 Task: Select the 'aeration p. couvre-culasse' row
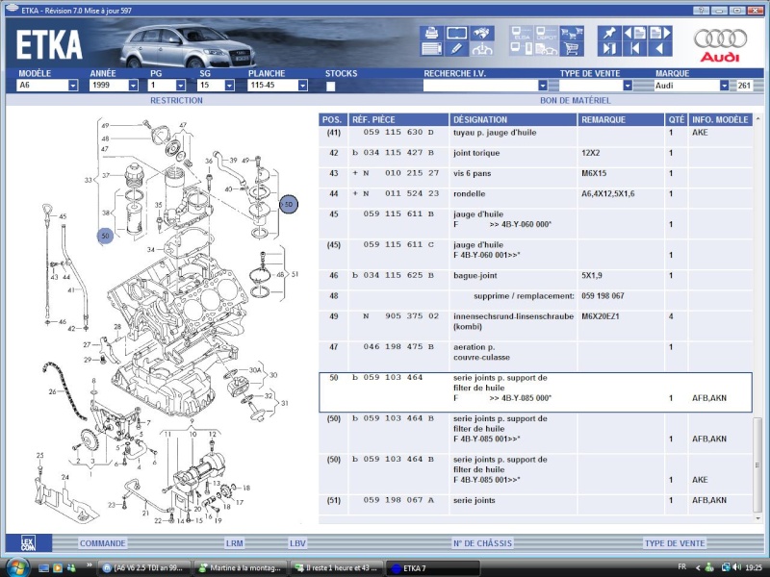(x=535, y=356)
